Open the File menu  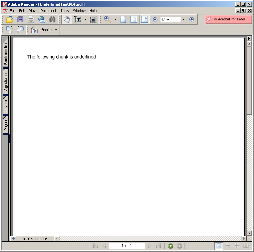click(12, 11)
